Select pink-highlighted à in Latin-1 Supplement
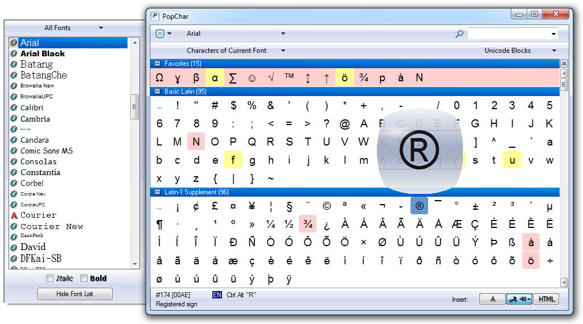Screen dimensions: 583x324 click(531, 242)
